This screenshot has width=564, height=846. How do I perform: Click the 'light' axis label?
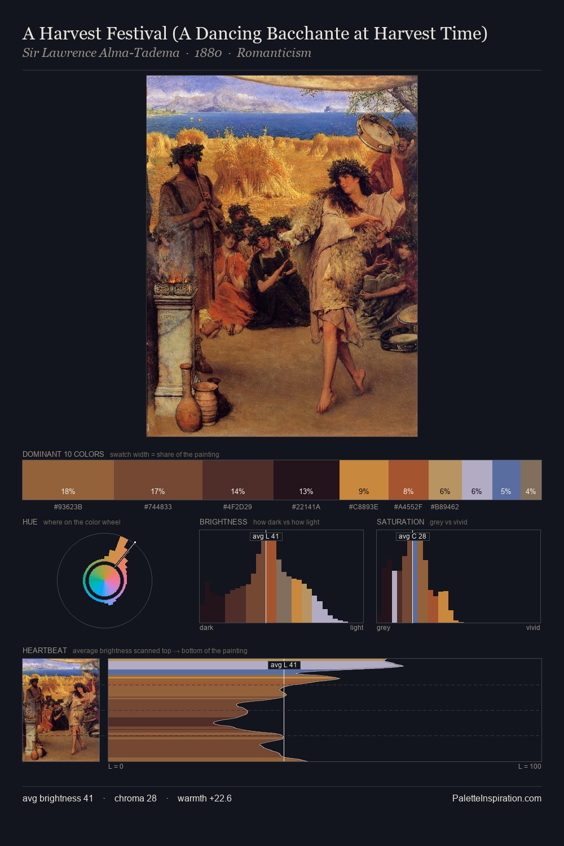tap(357, 628)
